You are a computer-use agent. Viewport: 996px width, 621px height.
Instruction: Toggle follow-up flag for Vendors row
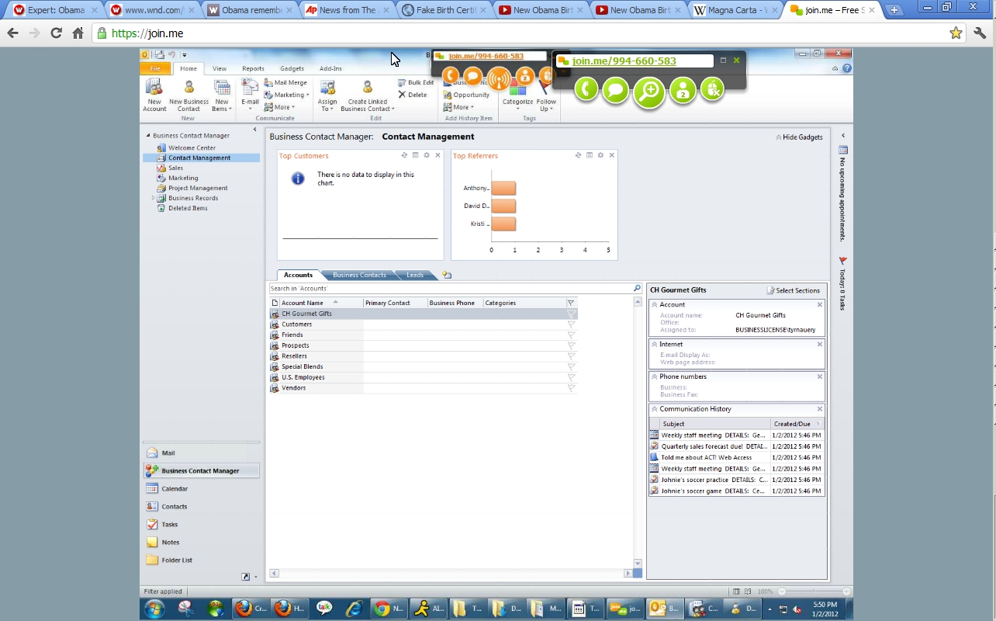point(571,388)
